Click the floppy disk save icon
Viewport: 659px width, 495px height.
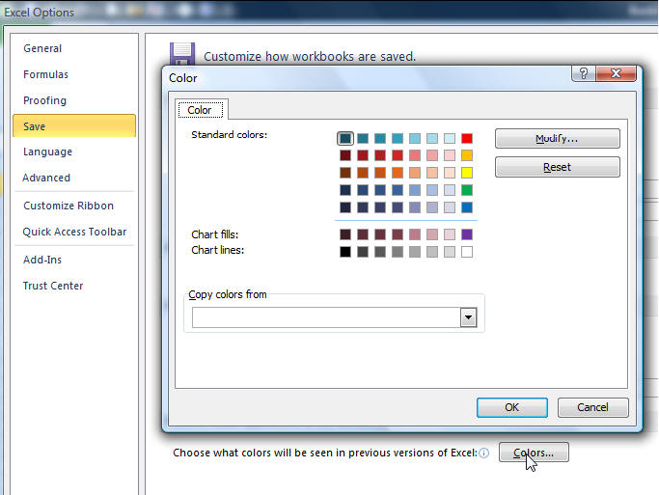click(x=182, y=54)
